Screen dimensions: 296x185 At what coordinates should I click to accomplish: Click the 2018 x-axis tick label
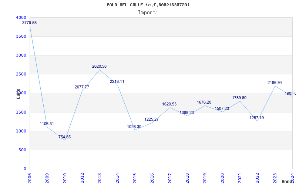click(x=187, y=177)
